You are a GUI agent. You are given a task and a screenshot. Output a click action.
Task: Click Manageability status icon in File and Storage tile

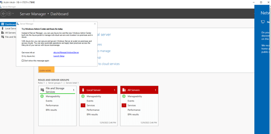point(42,96)
